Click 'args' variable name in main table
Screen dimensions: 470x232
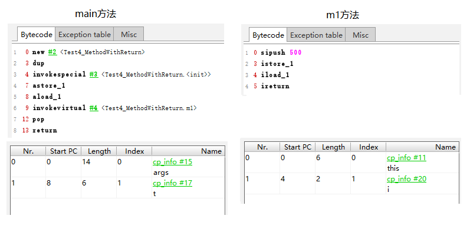coord(161,173)
